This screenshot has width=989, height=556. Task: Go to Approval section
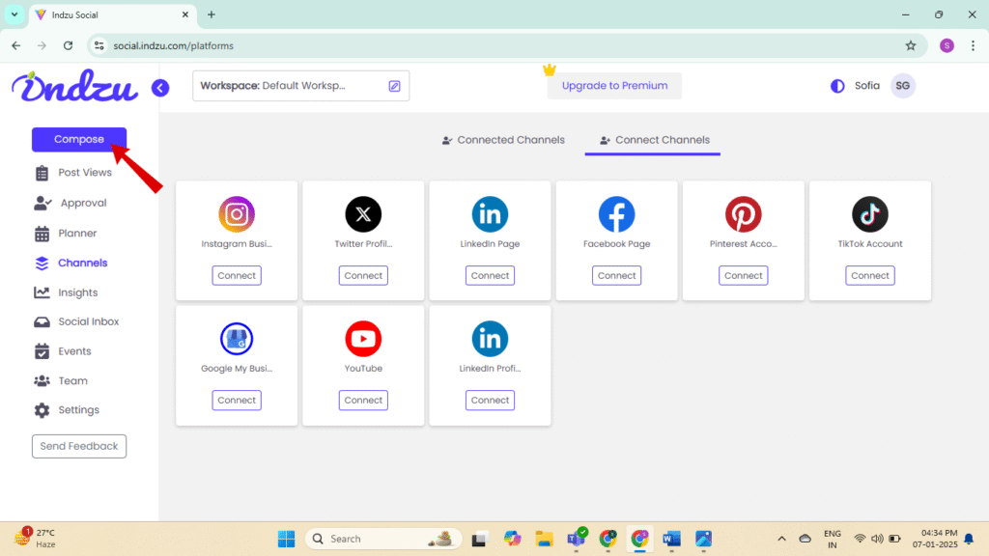point(71,203)
